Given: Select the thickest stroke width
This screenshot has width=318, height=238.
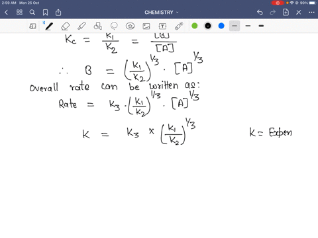Looking at the screenshot, I should click(x=261, y=26).
